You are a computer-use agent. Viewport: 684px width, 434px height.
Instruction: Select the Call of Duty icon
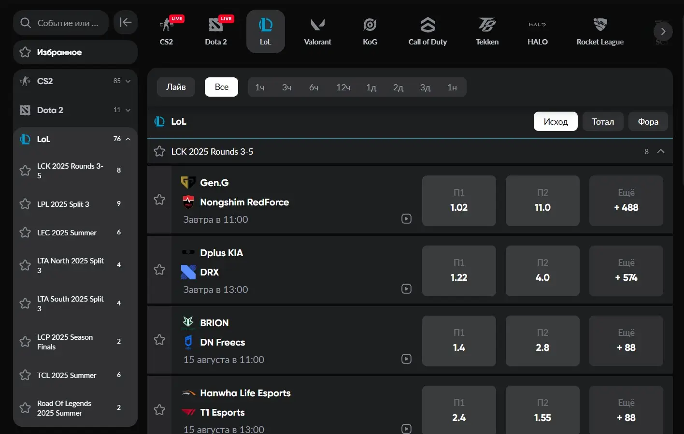[x=427, y=31]
